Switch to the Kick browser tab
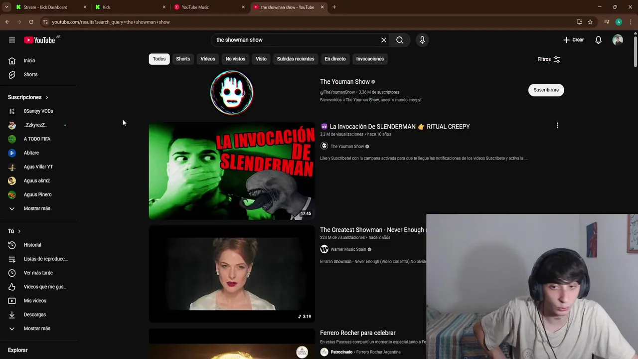This screenshot has height=359, width=638. pos(130,7)
